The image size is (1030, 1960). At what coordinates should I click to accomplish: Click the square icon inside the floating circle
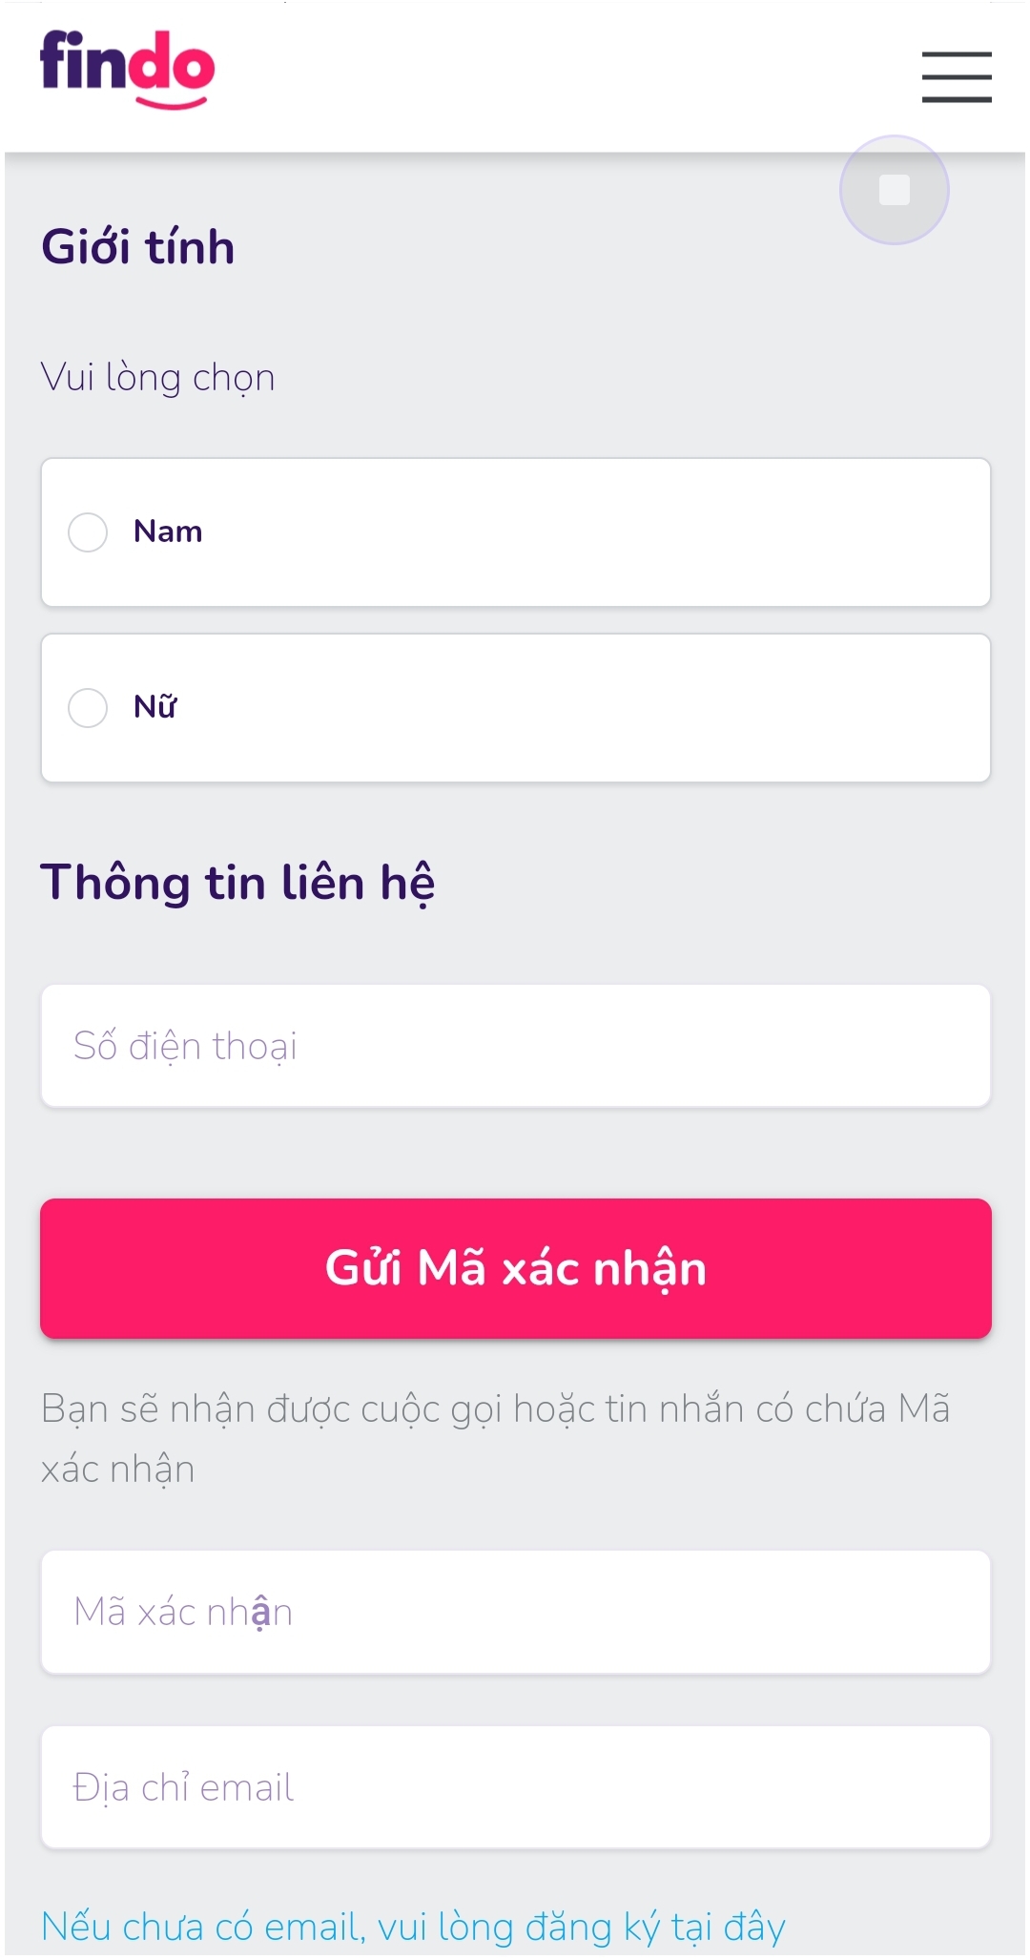pyautogui.click(x=894, y=189)
